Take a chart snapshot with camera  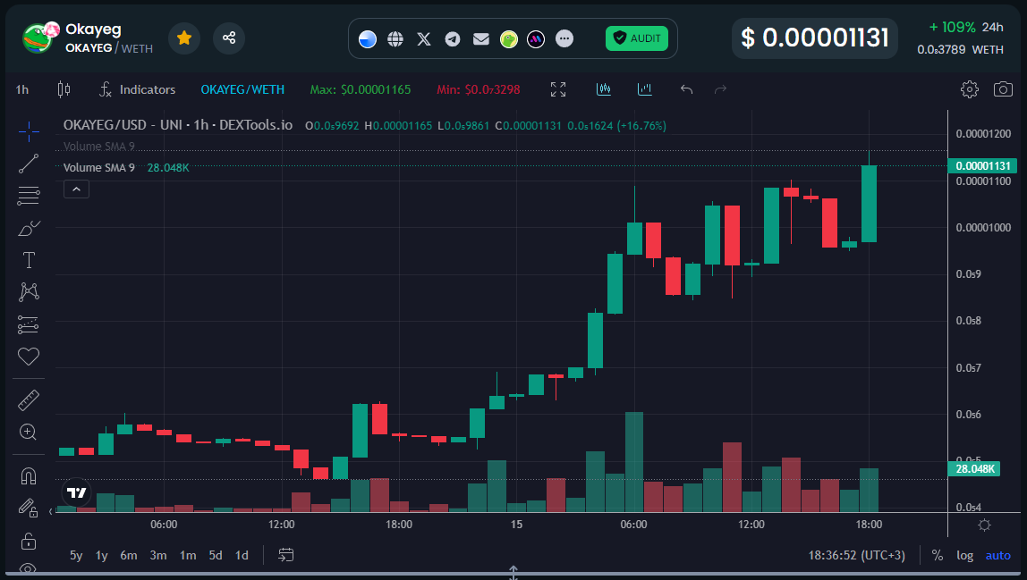point(1003,89)
